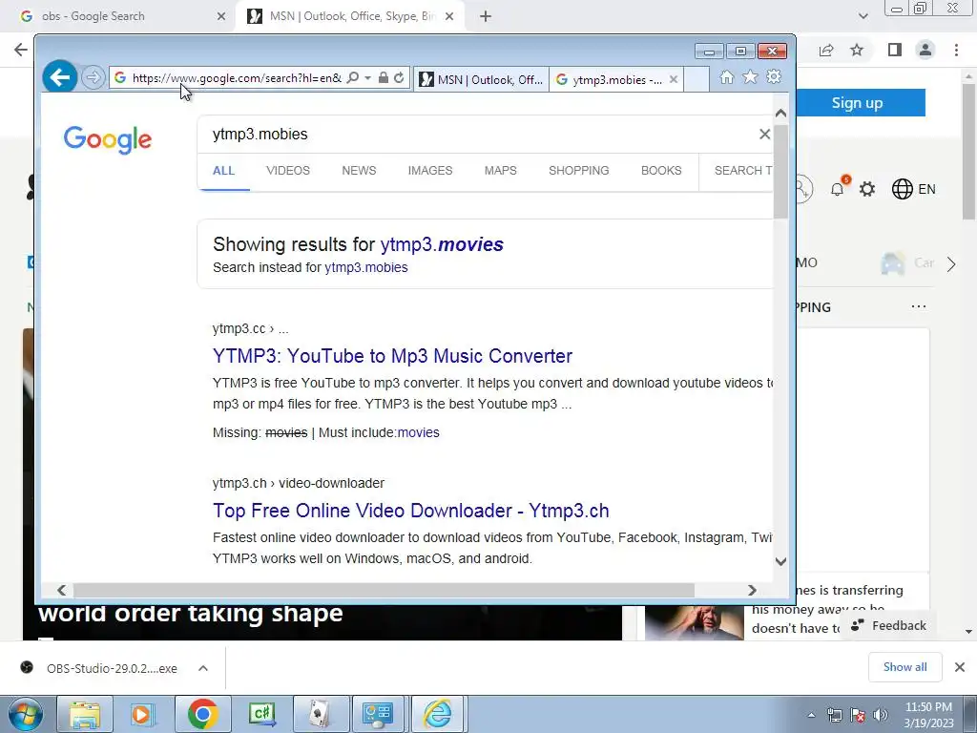Expand OBS-Studio download item options chevron
Screen dimensions: 977x733
pyautogui.click(x=203, y=668)
